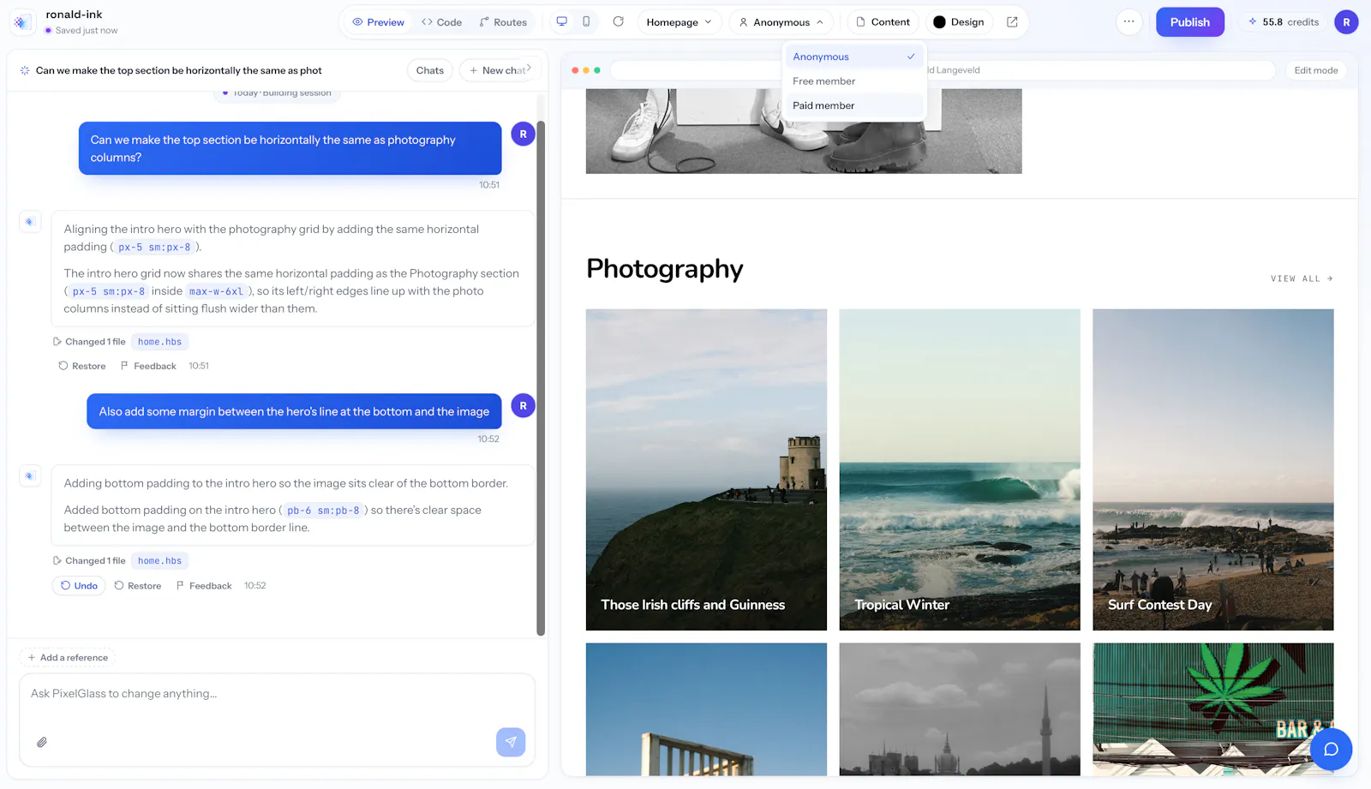Click the paperclip attachment icon
Screen dimensions: 1371x789
[x=41, y=742]
